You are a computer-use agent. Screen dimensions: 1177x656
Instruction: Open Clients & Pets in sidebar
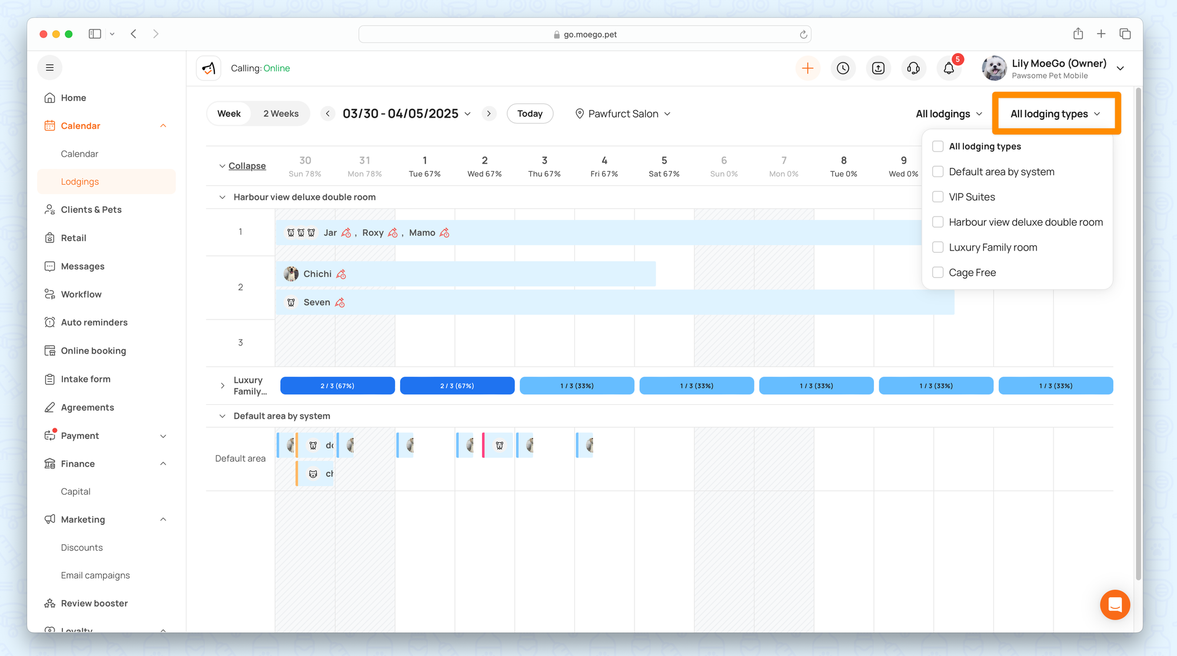coord(91,209)
